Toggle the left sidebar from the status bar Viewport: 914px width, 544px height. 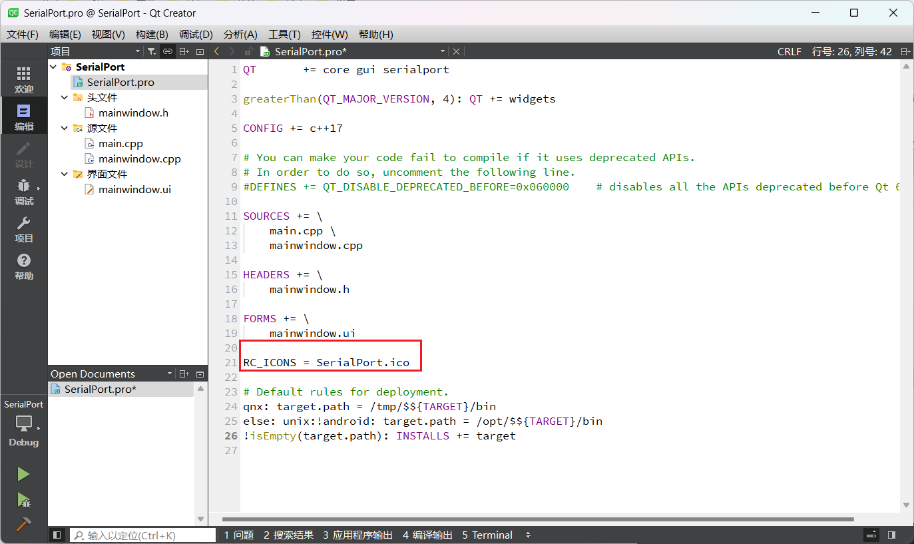57,535
